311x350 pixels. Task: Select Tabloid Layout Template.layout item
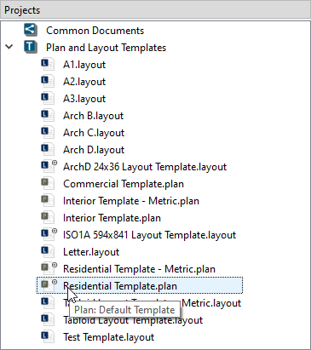pyautogui.click(x=133, y=321)
